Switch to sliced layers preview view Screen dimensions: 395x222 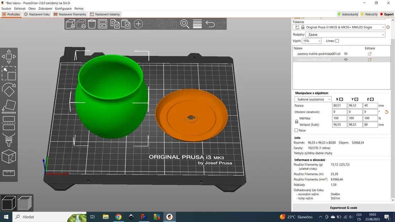[25, 202]
